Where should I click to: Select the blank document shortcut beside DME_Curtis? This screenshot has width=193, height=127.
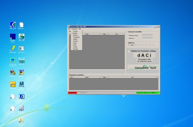[21, 25]
